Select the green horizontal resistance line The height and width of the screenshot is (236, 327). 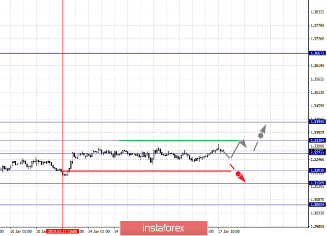pos(179,141)
